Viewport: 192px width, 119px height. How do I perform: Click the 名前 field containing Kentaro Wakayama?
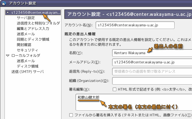(x=152, y=53)
